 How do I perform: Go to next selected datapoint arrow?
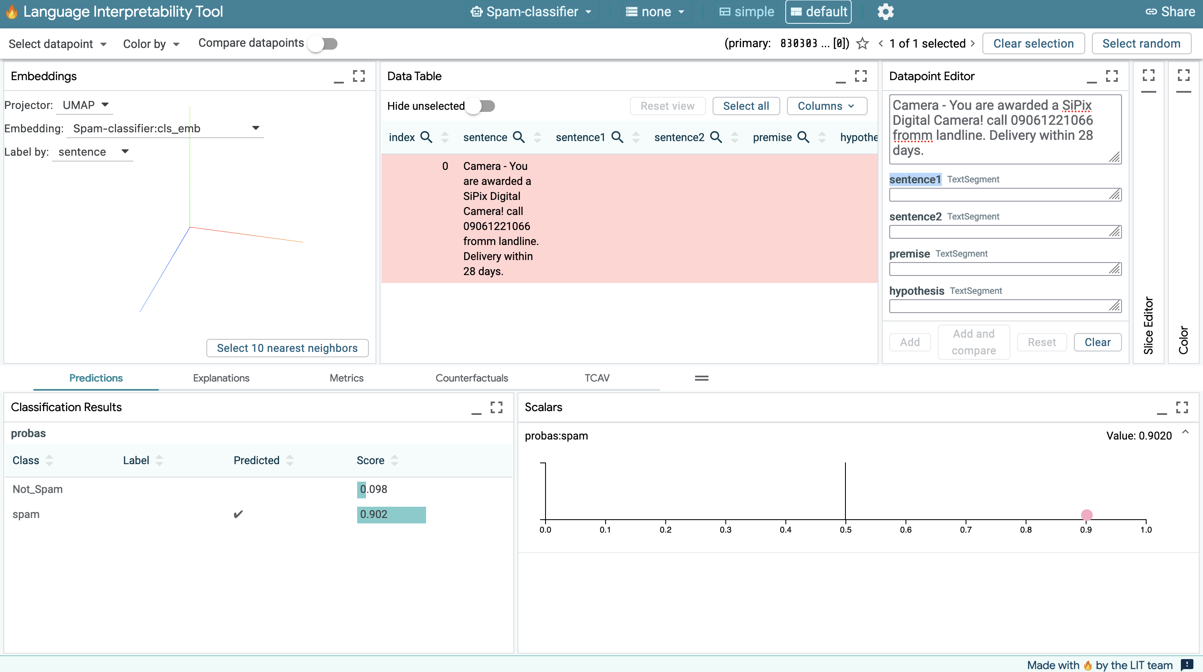pyautogui.click(x=973, y=43)
